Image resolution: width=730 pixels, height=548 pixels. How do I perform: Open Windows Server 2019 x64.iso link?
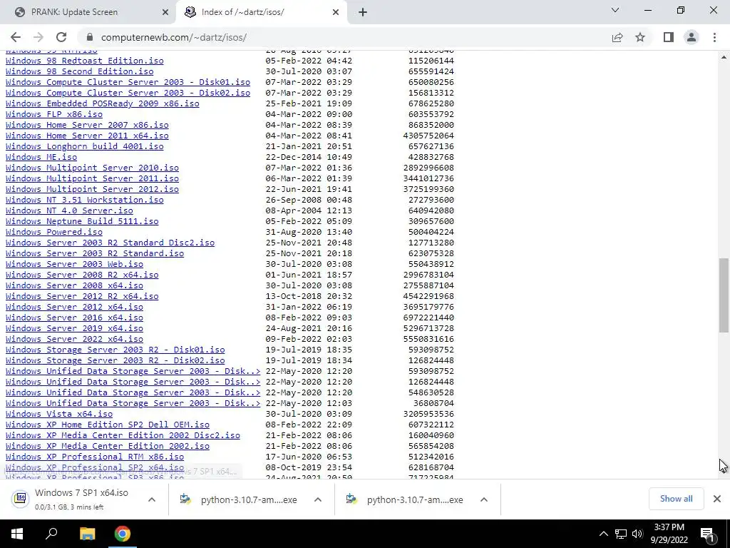pyautogui.click(x=74, y=328)
